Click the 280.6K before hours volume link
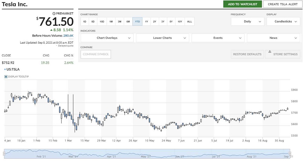 68,35
